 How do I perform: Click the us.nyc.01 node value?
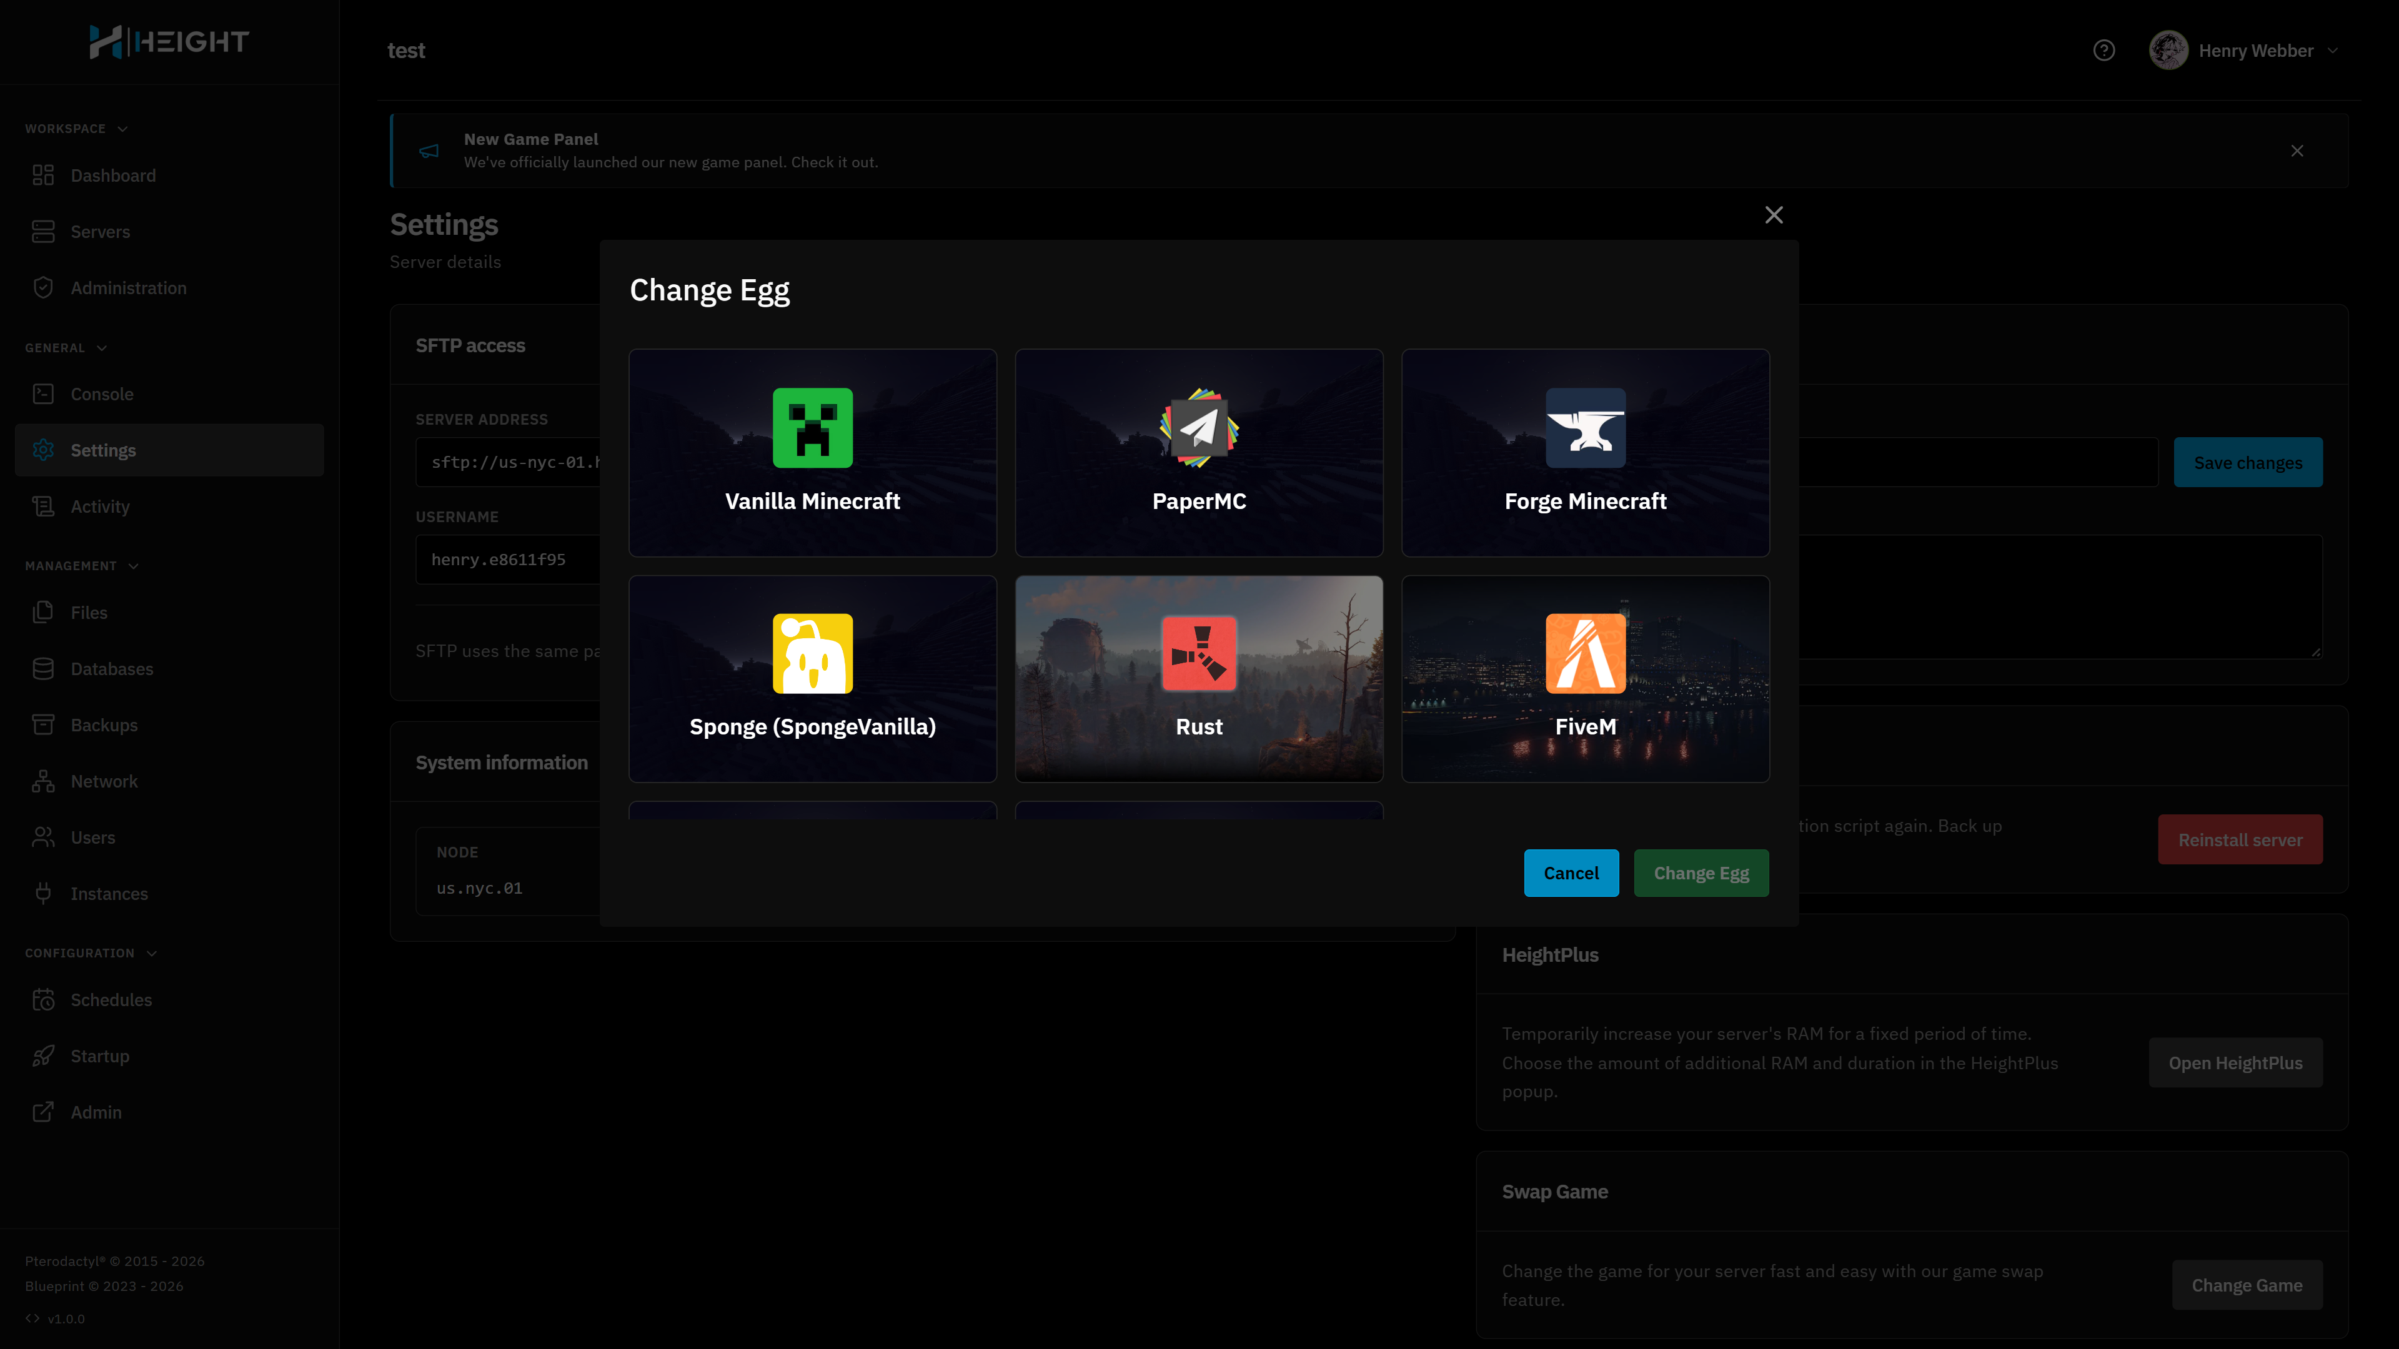point(479,888)
